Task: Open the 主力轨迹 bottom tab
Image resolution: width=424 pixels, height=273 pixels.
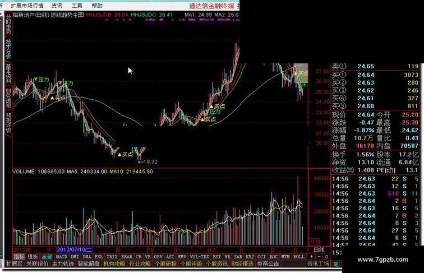Action: tap(63, 264)
